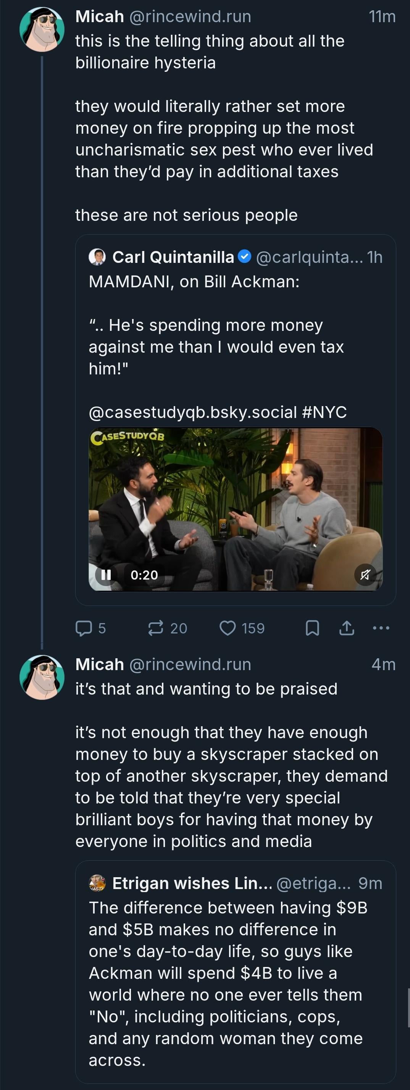410x1090 pixels.
Task: Open Carl Quintanilla display name
Action: [173, 257]
